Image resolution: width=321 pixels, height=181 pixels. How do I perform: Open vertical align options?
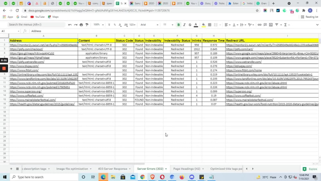235,25
